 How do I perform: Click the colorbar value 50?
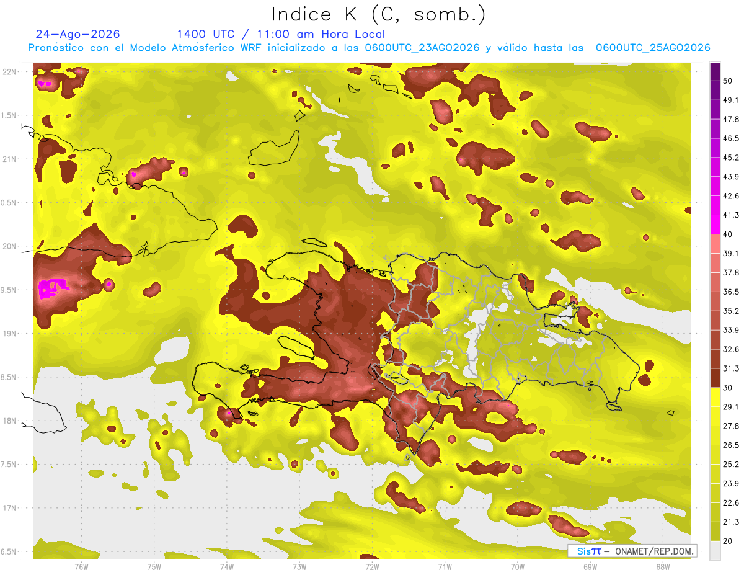(x=728, y=81)
